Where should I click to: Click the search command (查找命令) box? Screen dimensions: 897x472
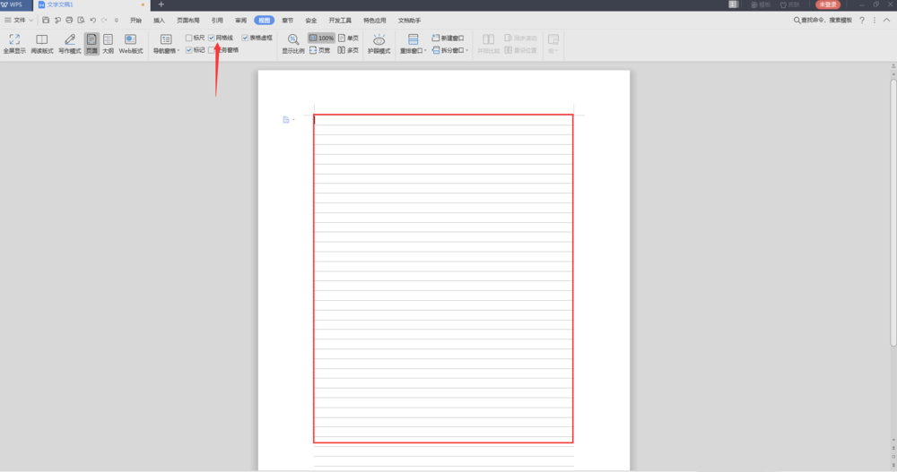click(x=823, y=20)
